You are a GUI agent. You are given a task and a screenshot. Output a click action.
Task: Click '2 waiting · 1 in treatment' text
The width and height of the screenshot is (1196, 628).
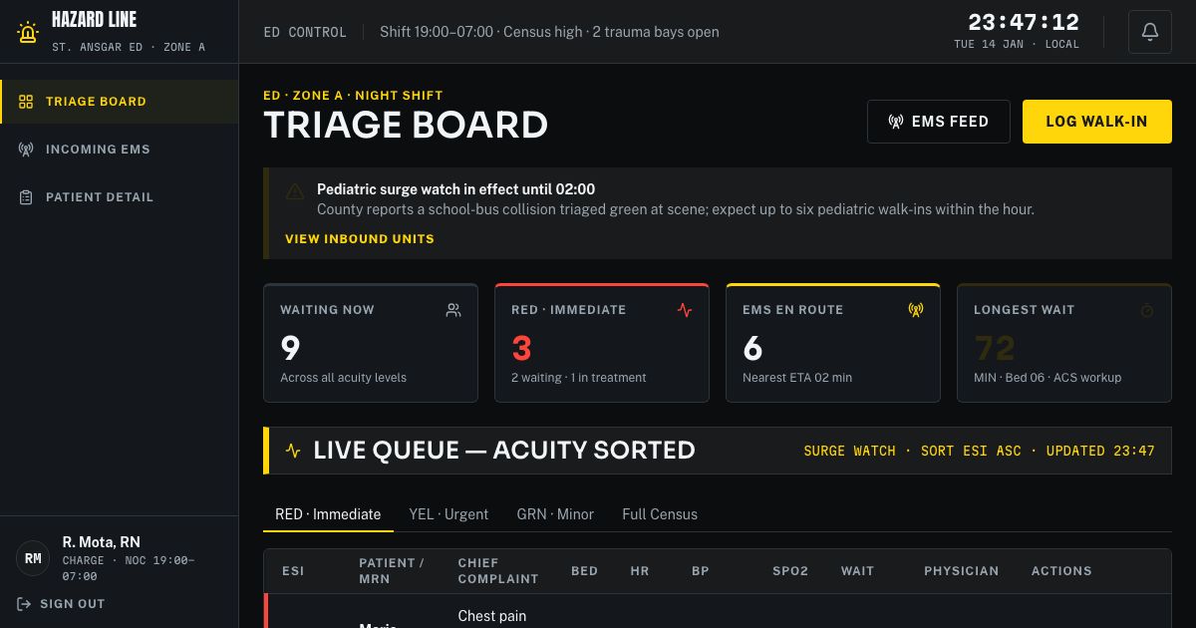point(579,378)
